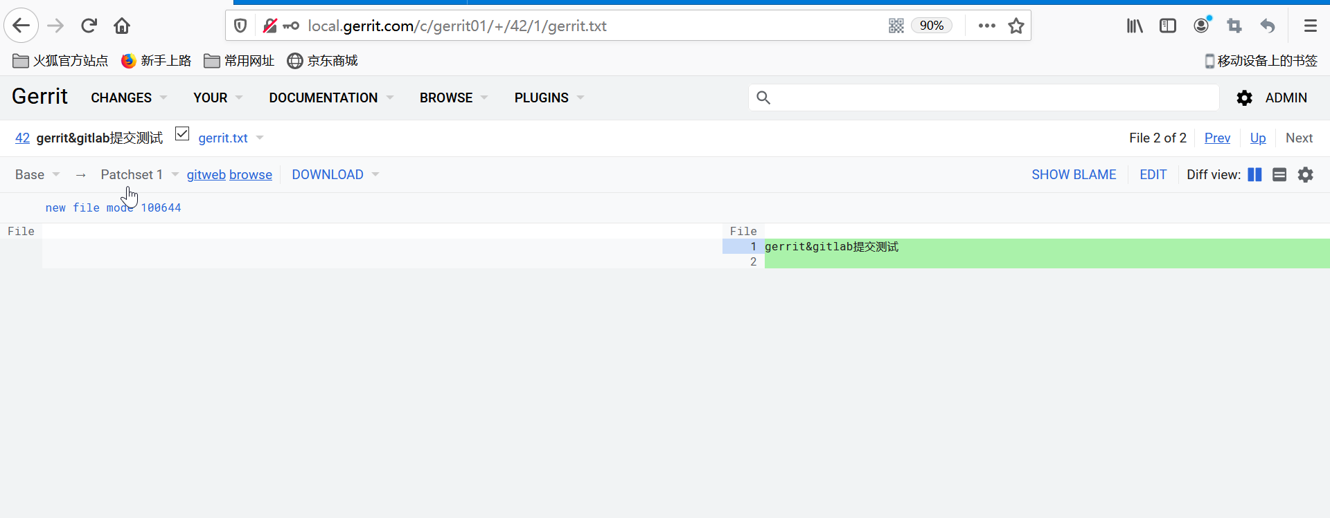Switch to unified diff view
The image size is (1330, 518).
tap(1279, 174)
